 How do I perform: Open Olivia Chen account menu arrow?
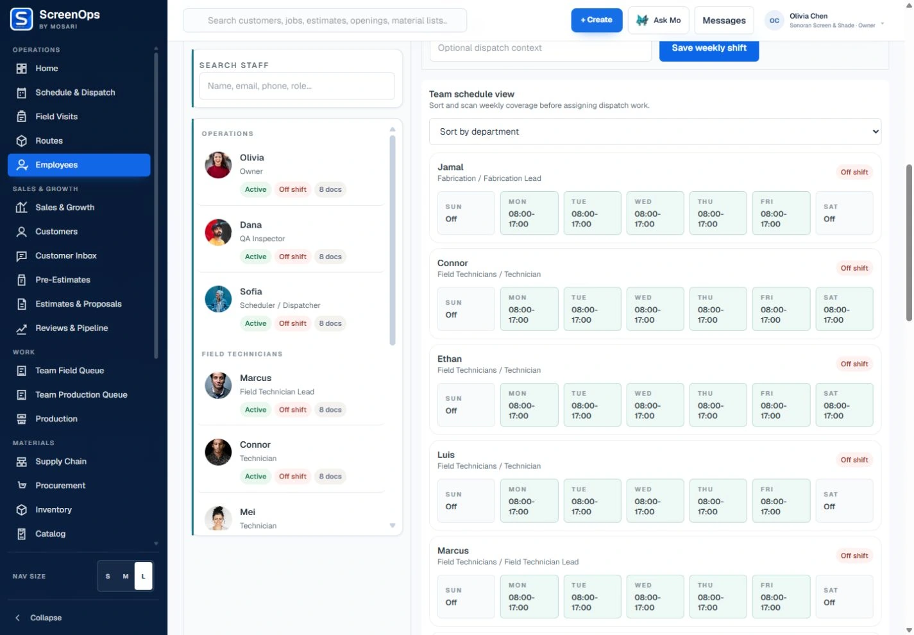[883, 23]
